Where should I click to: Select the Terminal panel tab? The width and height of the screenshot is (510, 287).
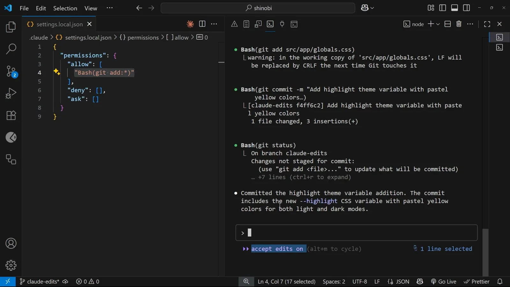pos(270,24)
